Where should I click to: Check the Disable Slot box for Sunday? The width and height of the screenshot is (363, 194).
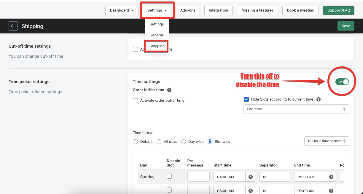click(169, 176)
